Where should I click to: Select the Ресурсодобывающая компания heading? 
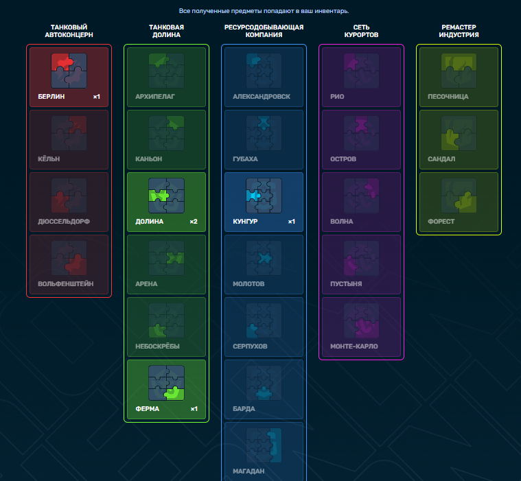(264, 31)
